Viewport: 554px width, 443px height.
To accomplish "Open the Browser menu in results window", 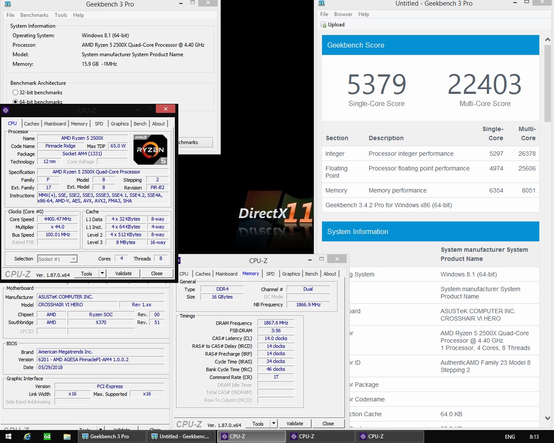I will point(343,14).
